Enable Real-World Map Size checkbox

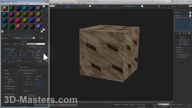pos(176,57)
